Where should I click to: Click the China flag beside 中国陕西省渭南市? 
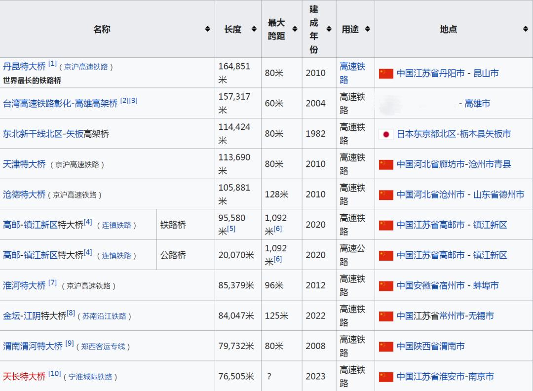[386, 347]
